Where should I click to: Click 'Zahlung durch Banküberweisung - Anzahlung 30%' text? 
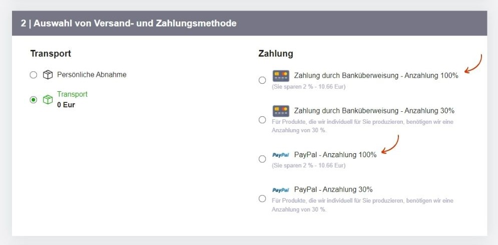[x=374, y=111]
